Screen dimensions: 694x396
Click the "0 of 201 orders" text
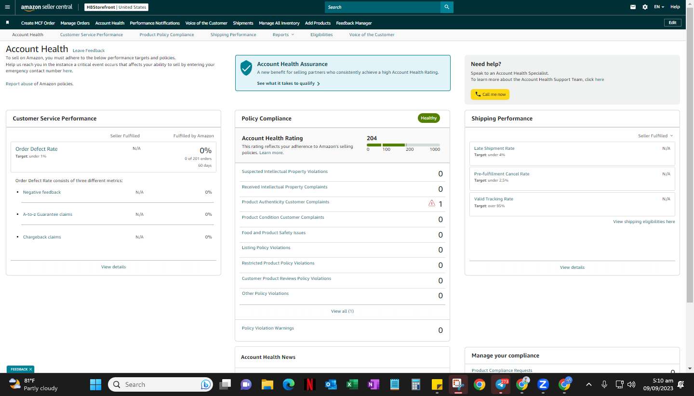(198, 158)
